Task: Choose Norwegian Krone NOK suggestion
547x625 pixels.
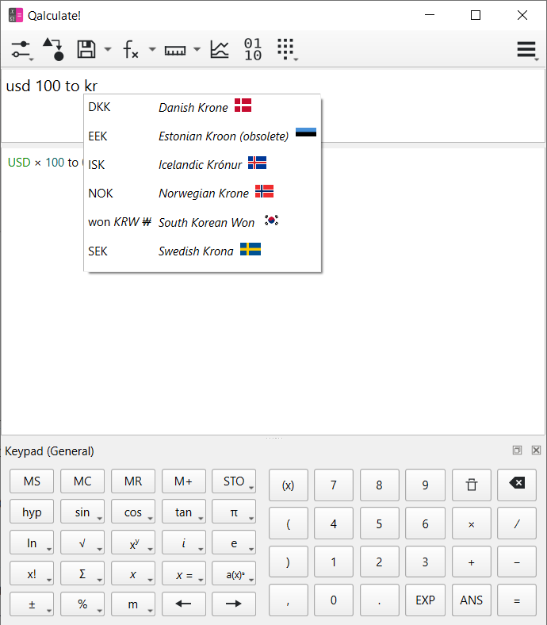Action: (x=202, y=193)
